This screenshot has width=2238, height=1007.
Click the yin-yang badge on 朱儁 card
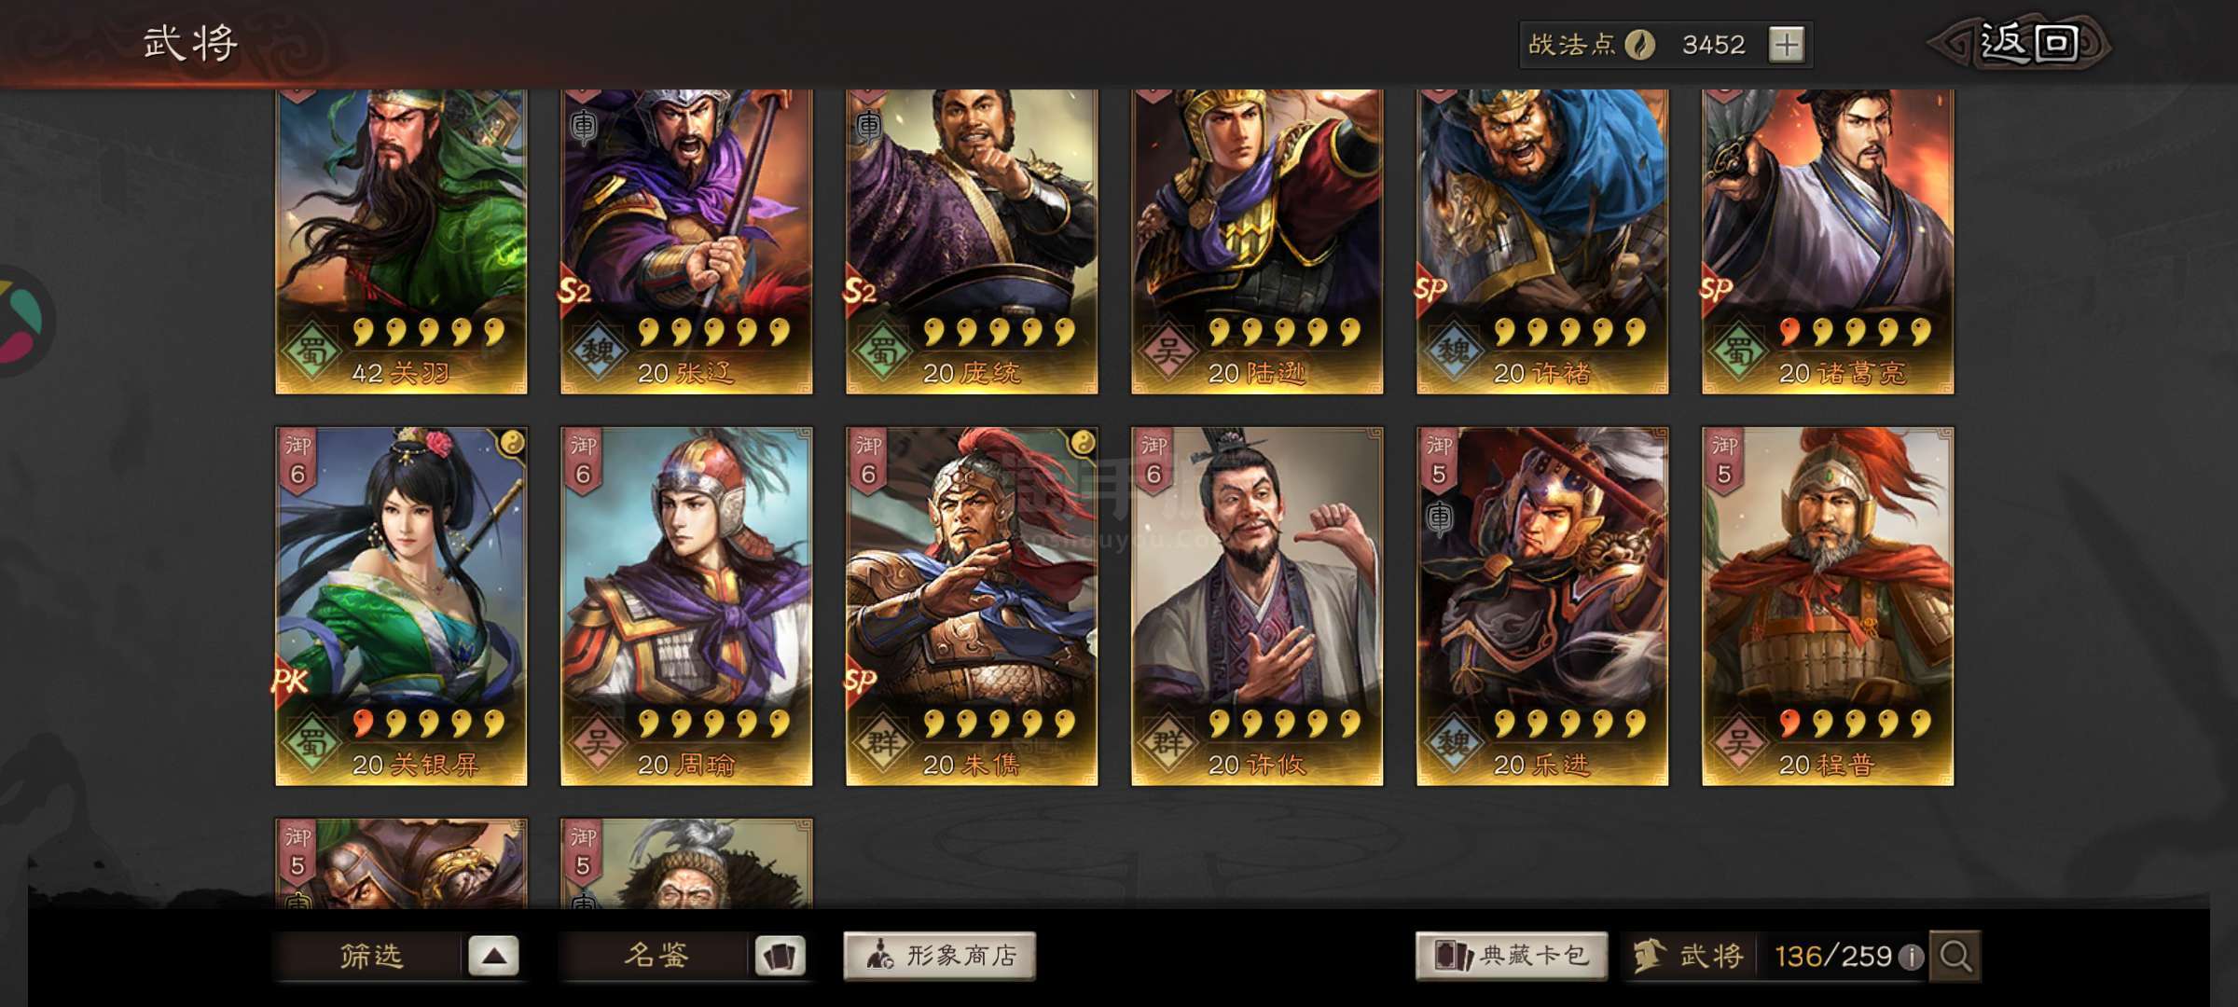pos(1082,444)
